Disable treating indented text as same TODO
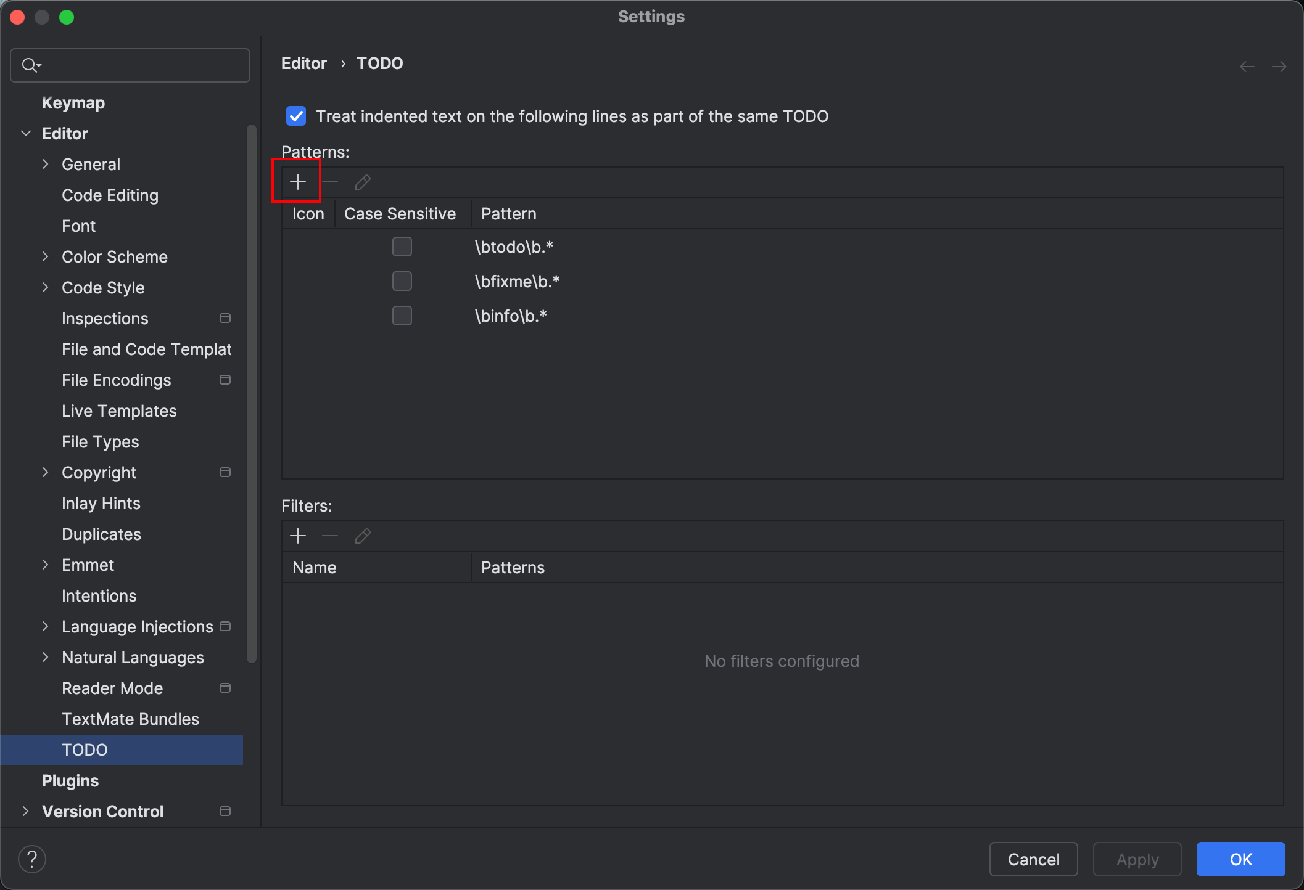 [x=296, y=116]
